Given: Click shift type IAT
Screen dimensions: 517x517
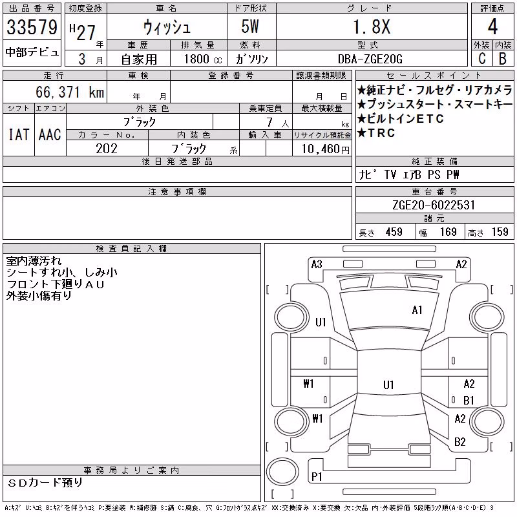Looking at the screenshot, I should 19,134.
